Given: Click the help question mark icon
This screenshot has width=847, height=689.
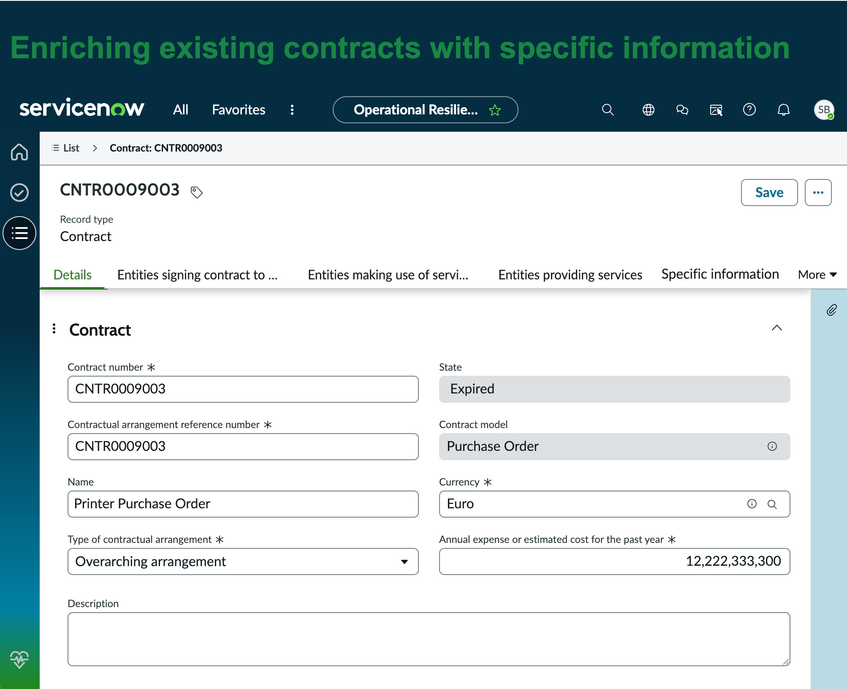Looking at the screenshot, I should 749,110.
